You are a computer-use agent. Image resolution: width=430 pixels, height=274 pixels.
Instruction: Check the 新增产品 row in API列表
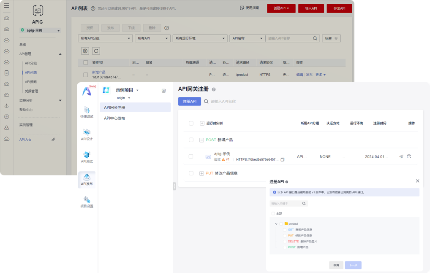[86, 75]
